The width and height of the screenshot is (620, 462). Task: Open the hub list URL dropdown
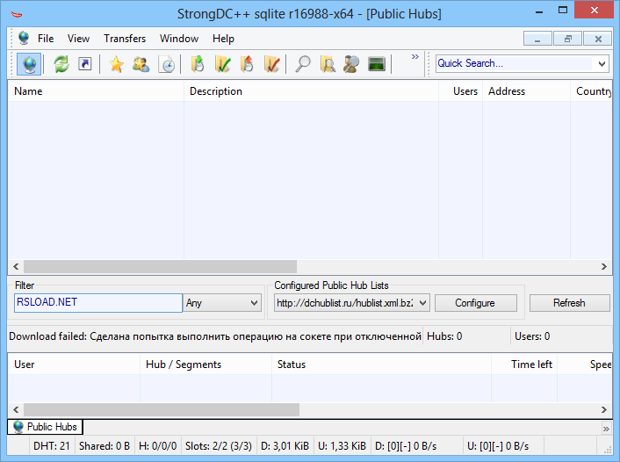[x=352, y=303]
